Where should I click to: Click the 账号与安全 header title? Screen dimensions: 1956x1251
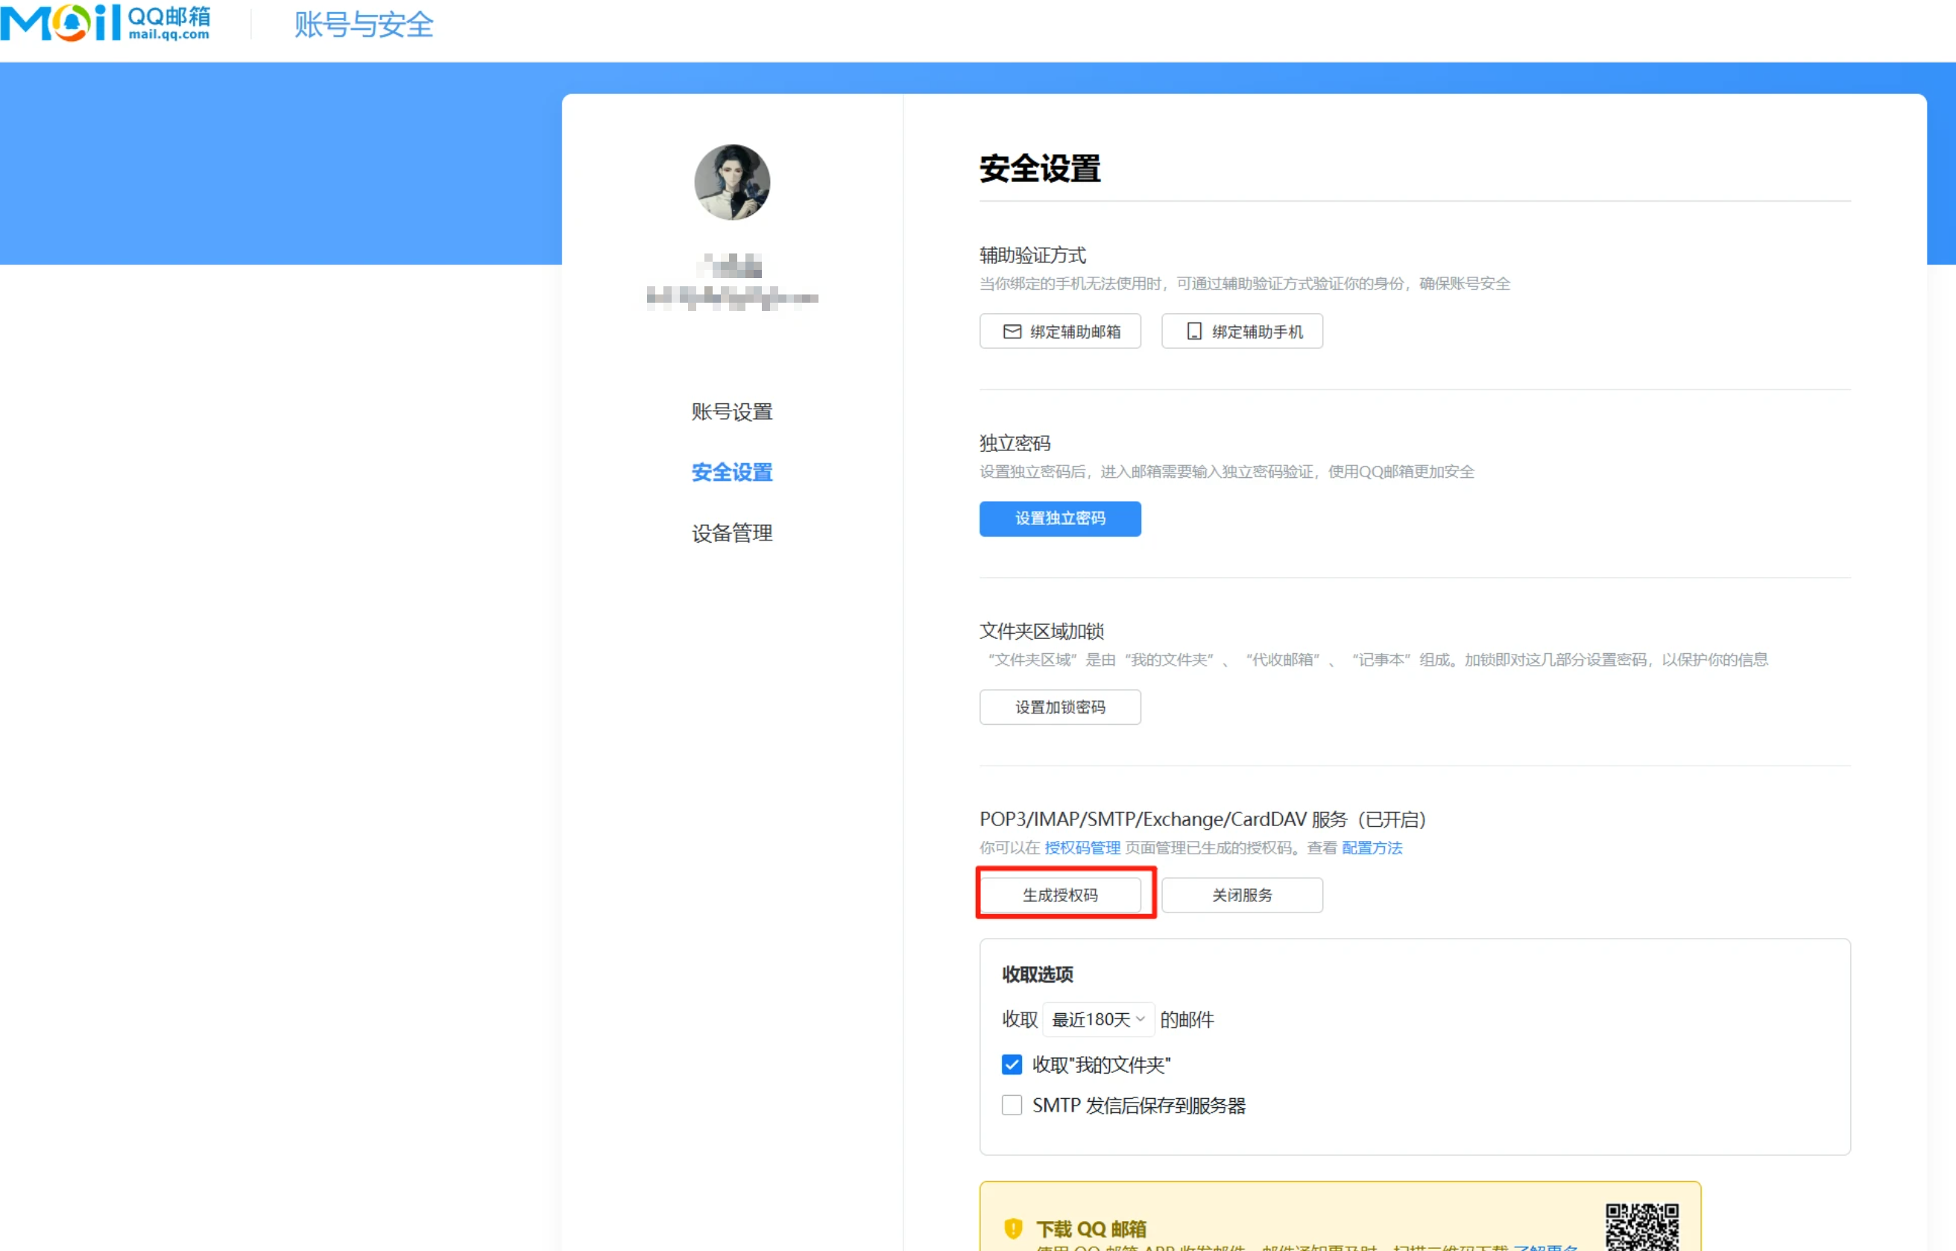(x=363, y=25)
